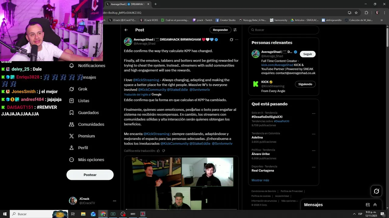Open Creator Studio bookmark

click(x=225, y=20)
